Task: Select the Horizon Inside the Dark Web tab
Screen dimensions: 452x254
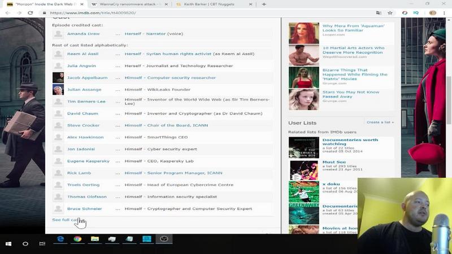Action: point(45,5)
